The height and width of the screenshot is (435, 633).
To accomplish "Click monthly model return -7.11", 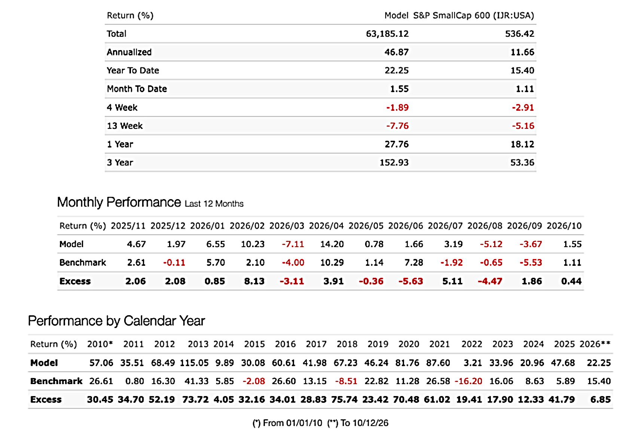I will coord(293,244).
